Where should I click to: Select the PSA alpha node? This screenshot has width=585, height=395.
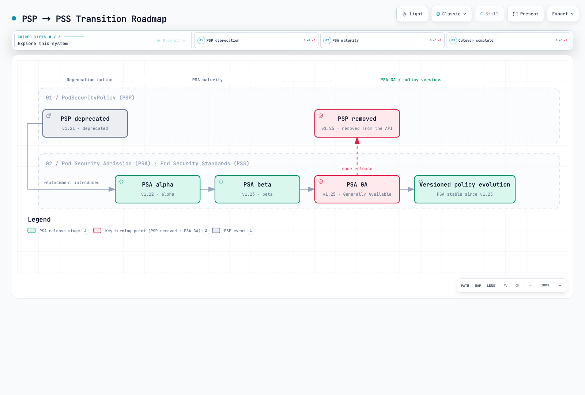[x=158, y=189]
